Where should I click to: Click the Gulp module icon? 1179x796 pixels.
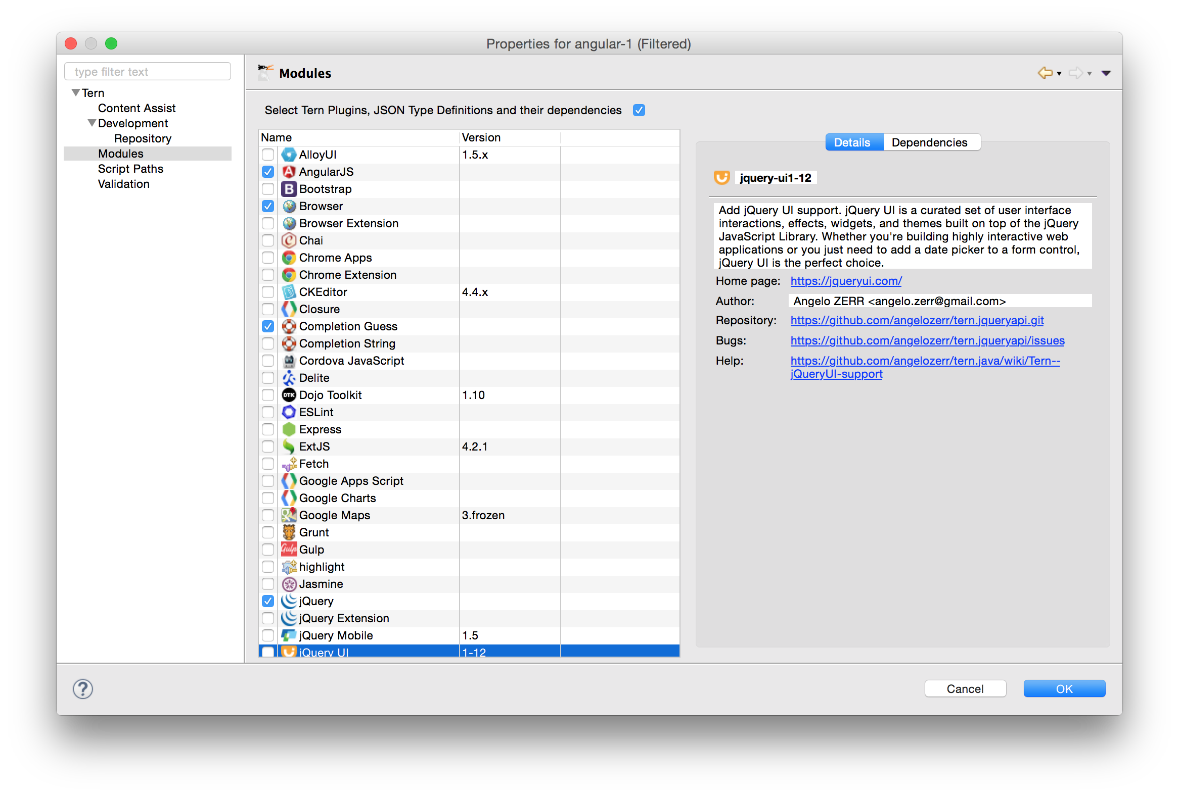tap(289, 550)
